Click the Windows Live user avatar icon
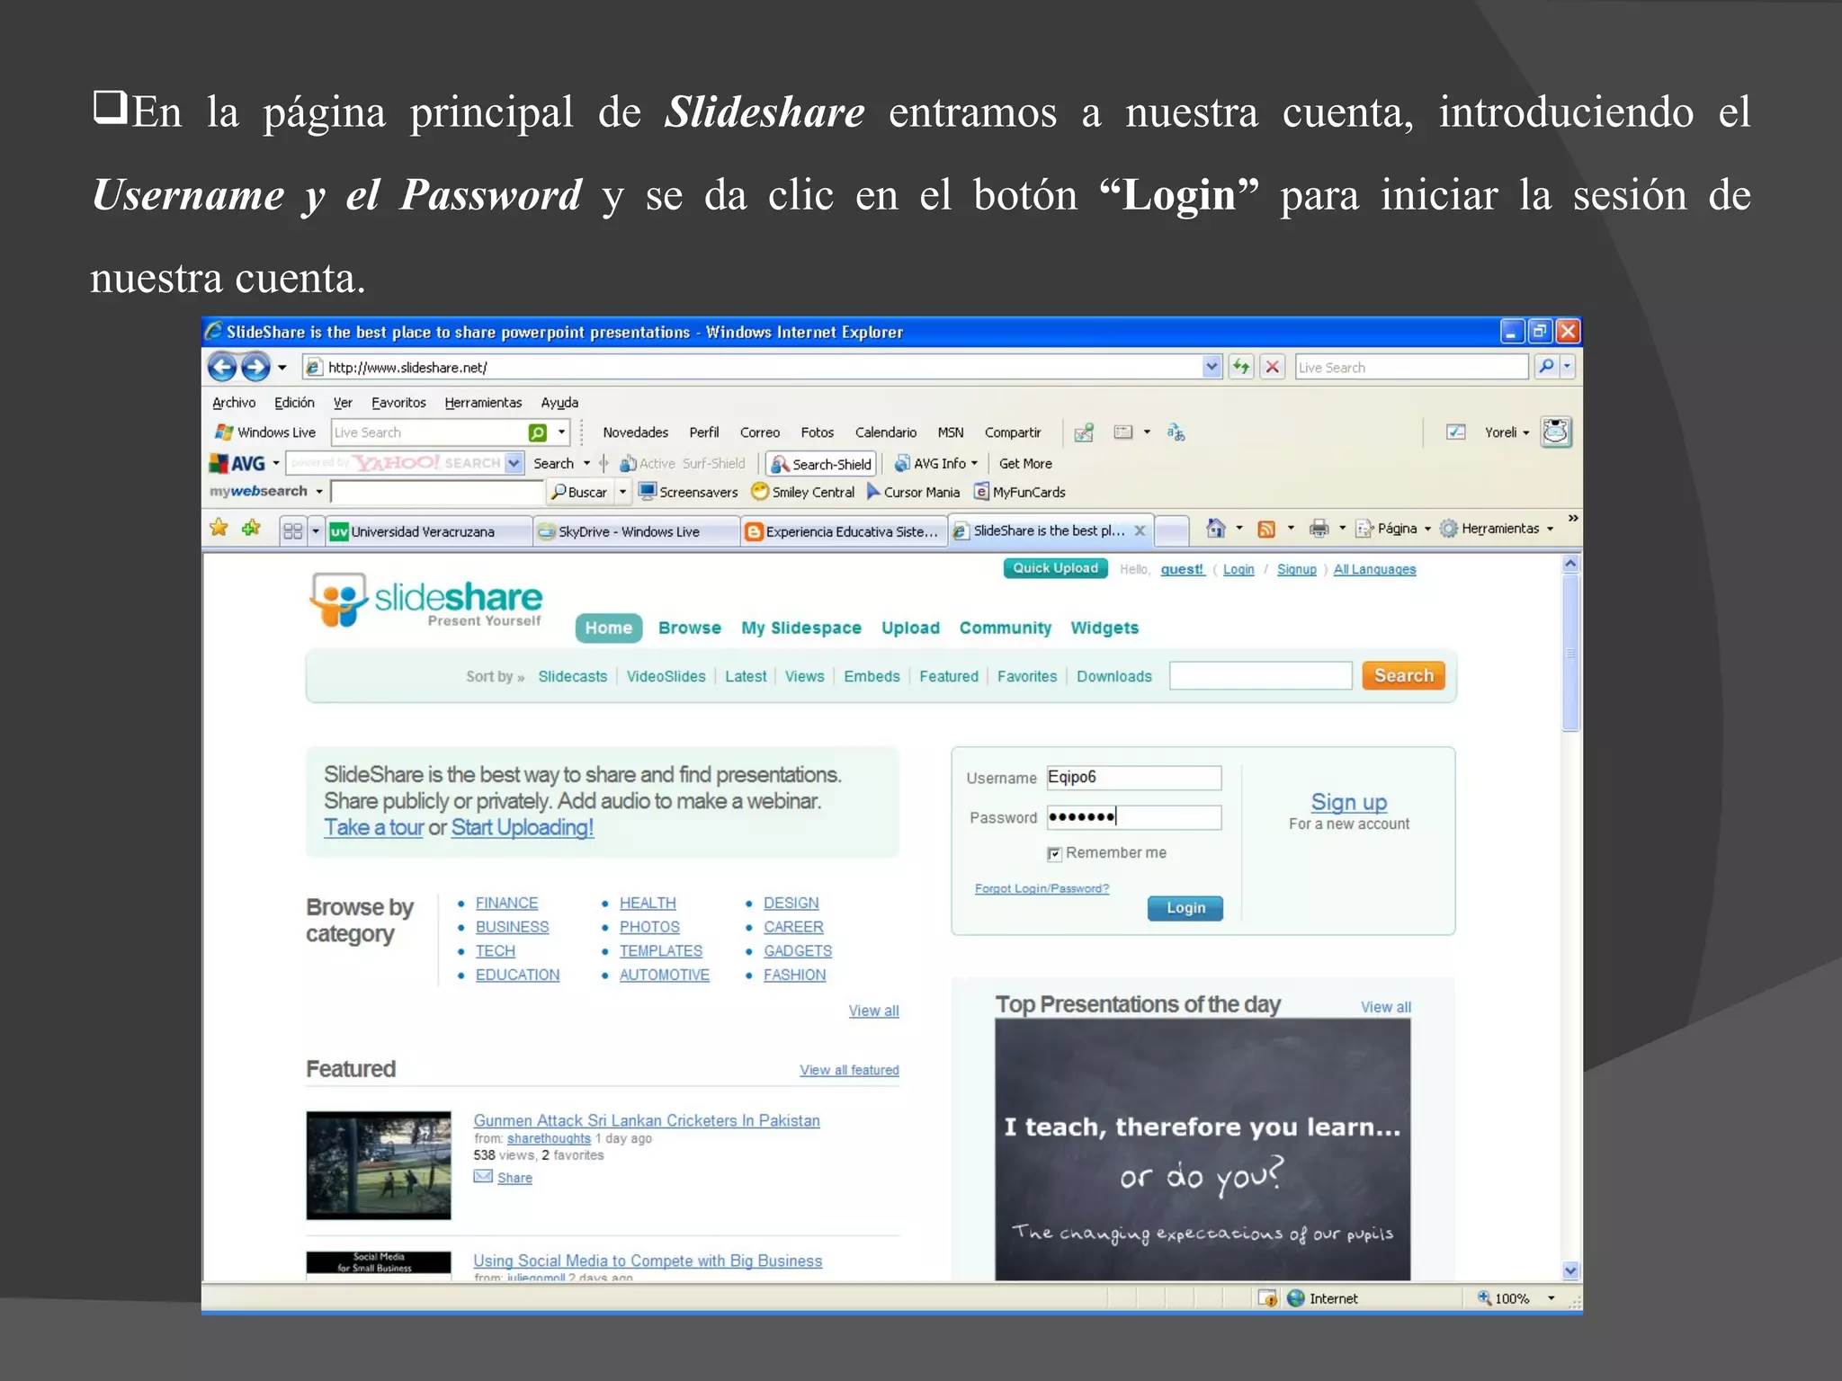 (x=1556, y=432)
